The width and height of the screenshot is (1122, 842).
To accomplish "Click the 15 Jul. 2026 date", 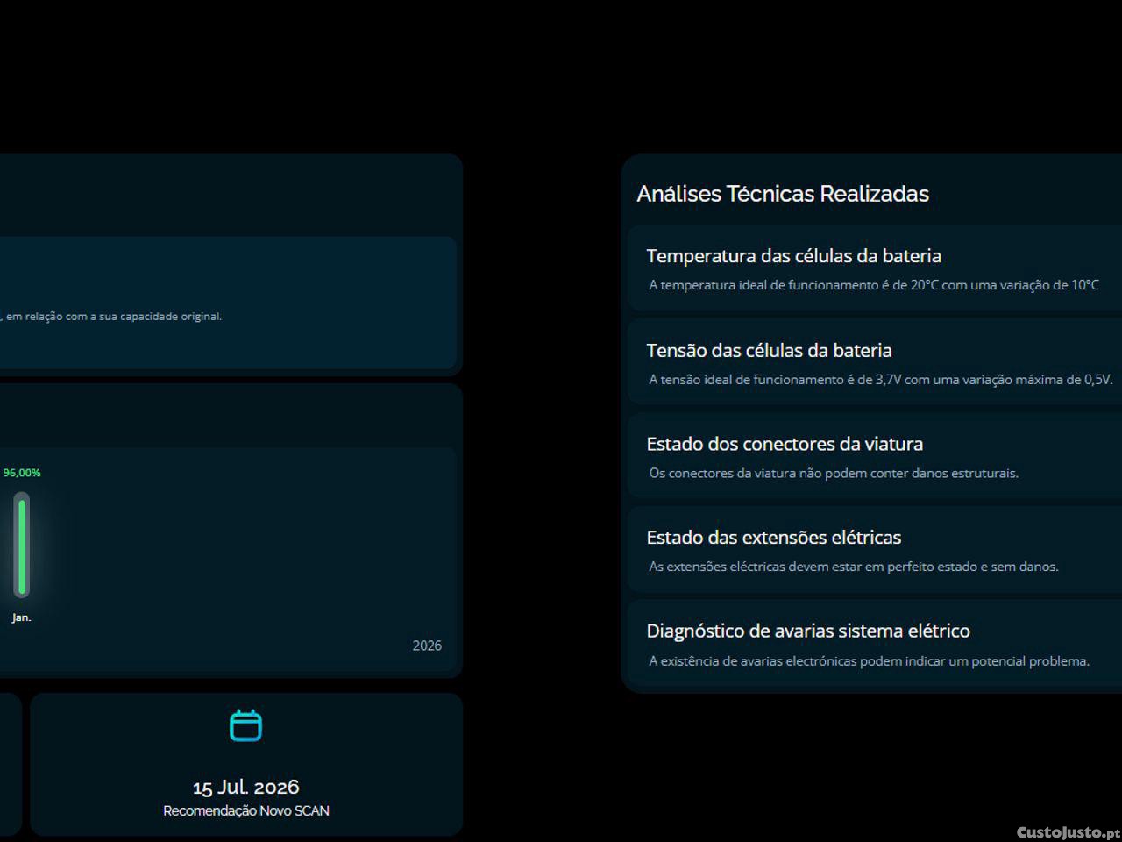I will (x=245, y=787).
